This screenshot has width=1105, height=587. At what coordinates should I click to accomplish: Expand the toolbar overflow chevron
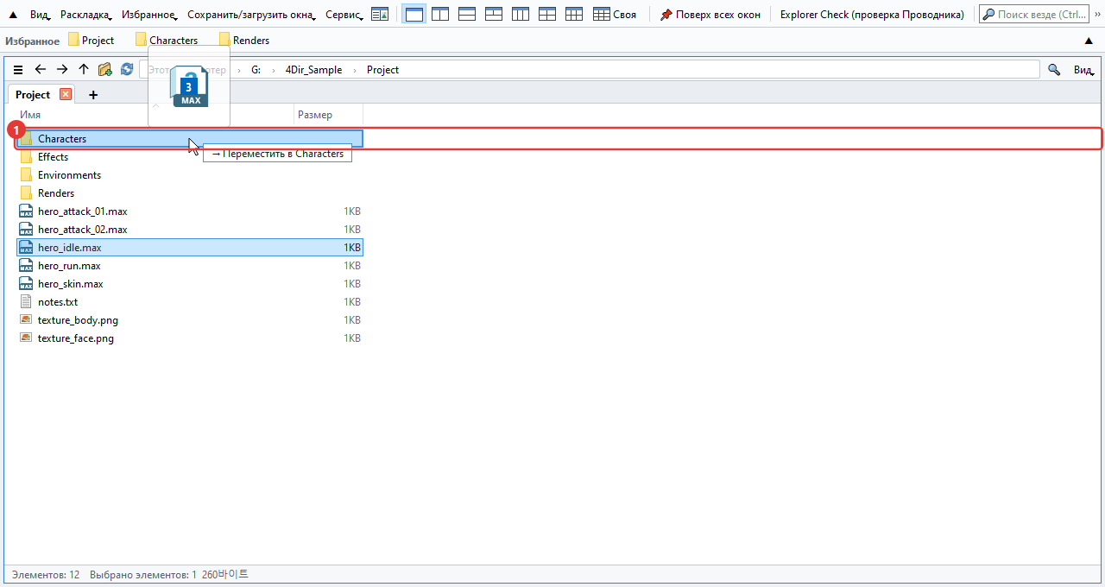tap(1097, 15)
